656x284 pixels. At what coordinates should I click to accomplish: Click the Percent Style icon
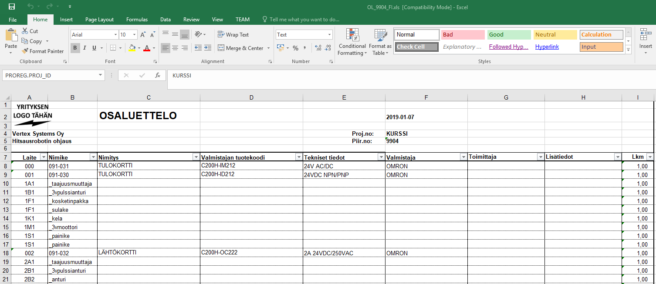click(x=295, y=48)
